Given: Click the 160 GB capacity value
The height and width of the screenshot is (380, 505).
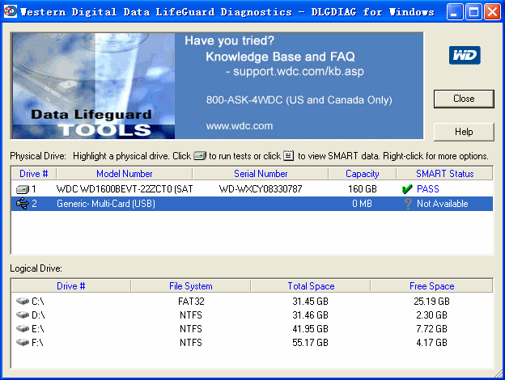Looking at the screenshot, I should pyautogui.click(x=363, y=189).
